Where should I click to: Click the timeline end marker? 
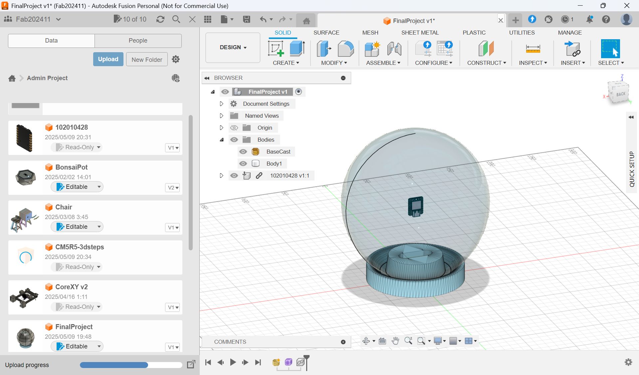pos(307,362)
